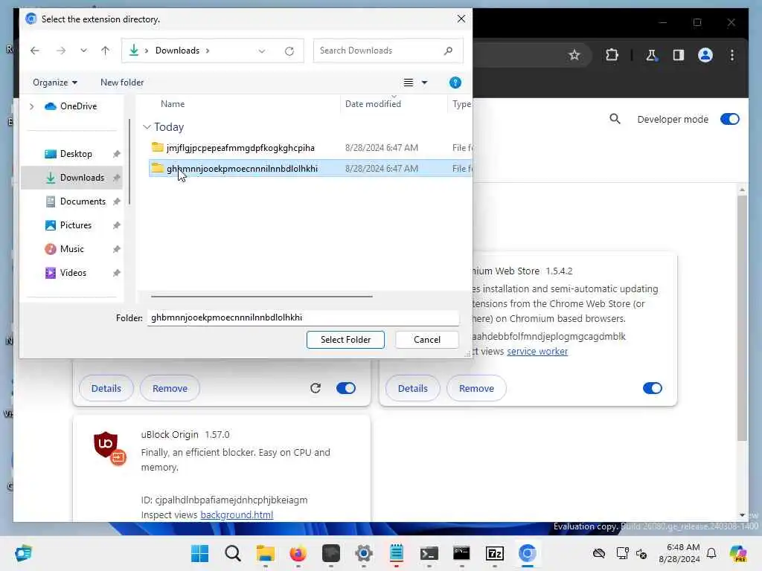Open Music in the navigation pane
The width and height of the screenshot is (762, 571).
tap(71, 249)
